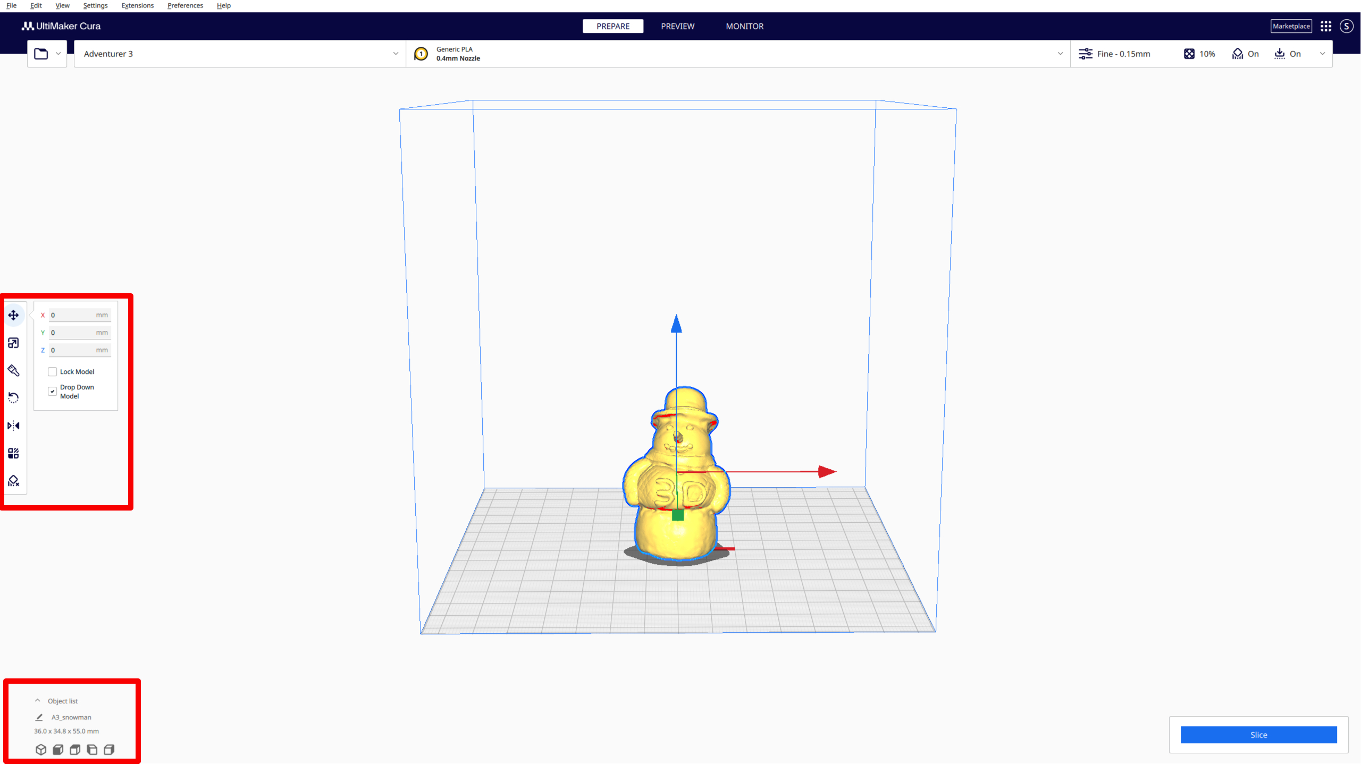The width and height of the screenshot is (1361, 765).
Task: Switch to the PREVIEW tab
Action: click(677, 26)
